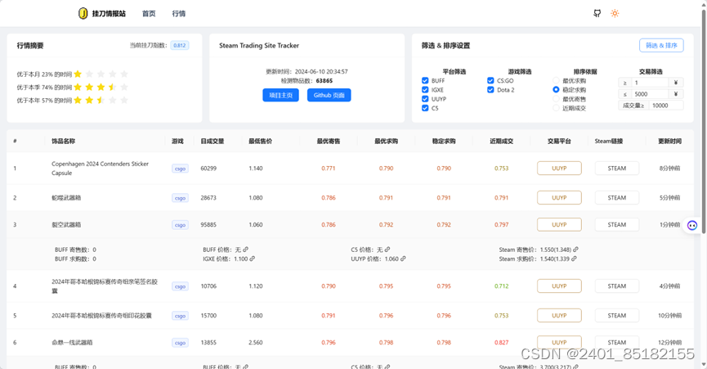Uncheck the C5 platform checkbox
707x369 pixels.
coord(425,108)
